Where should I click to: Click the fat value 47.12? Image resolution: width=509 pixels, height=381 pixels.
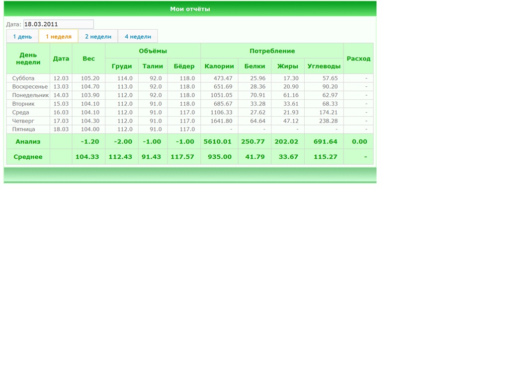(291, 121)
